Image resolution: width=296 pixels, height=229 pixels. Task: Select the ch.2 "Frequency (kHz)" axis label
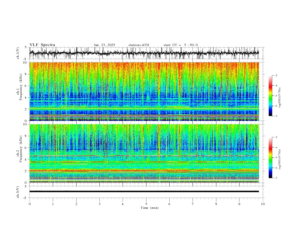click(x=21, y=149)
